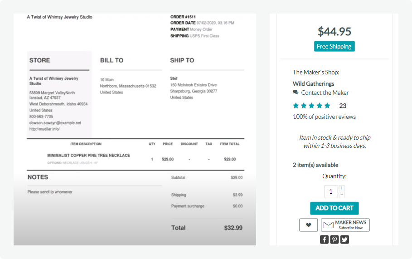Screen dimensions: 412x259
Task: View the 23 reviews count
Action: [343, 106]
